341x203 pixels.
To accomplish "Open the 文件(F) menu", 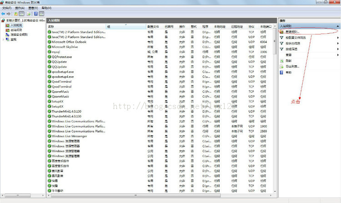I will tap(7, 8).
